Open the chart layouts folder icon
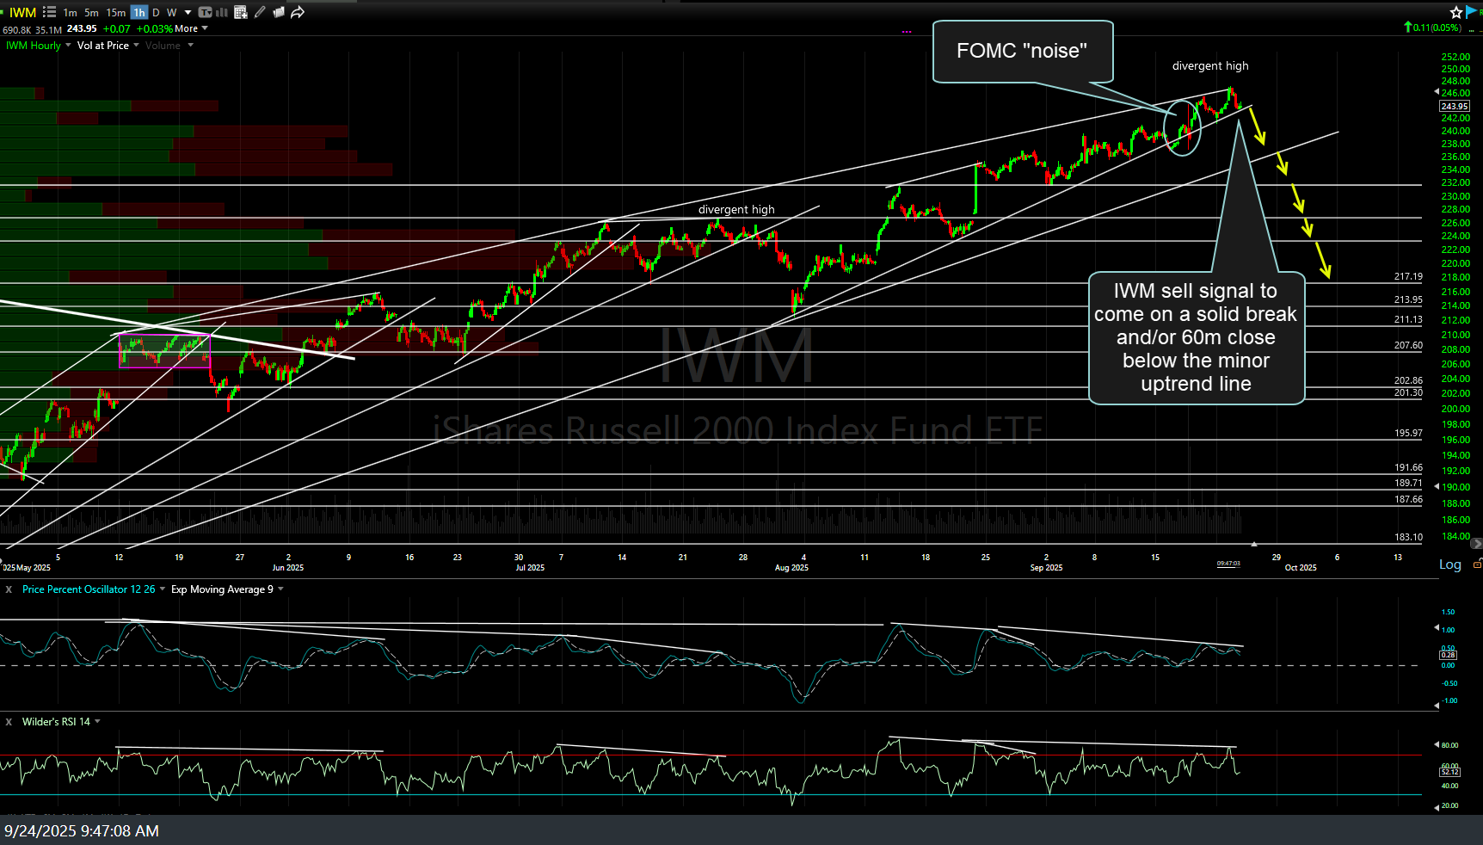The height and width of the screenshot is (845, 1483). point(278,12)
